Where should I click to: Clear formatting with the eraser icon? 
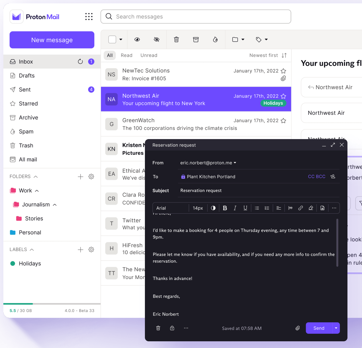click(311, 208)
